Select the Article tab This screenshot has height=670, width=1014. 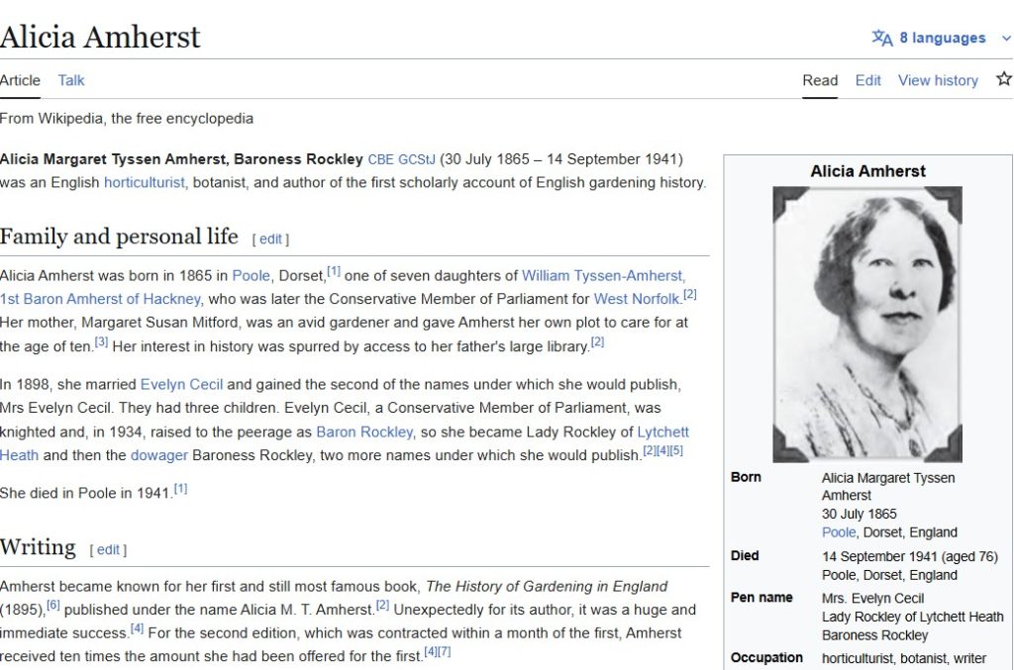[x=21, y=80]
